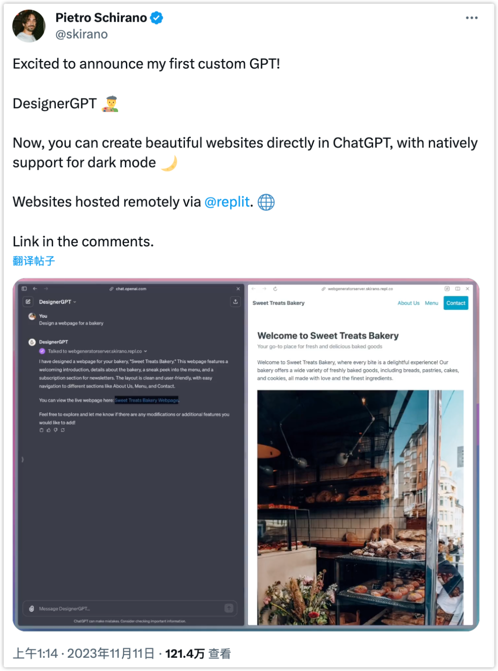Open the tweet's three-dot more menu
498x671 pixels.
click(471, 18)
